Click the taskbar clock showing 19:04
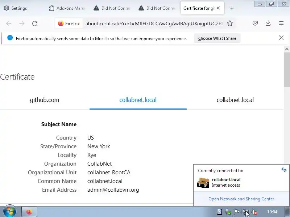 272,212
